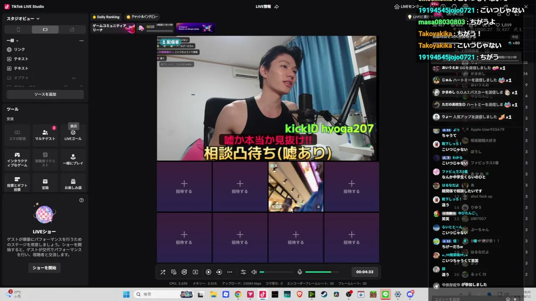Start recording with the record circle icon

coord(209,272)
